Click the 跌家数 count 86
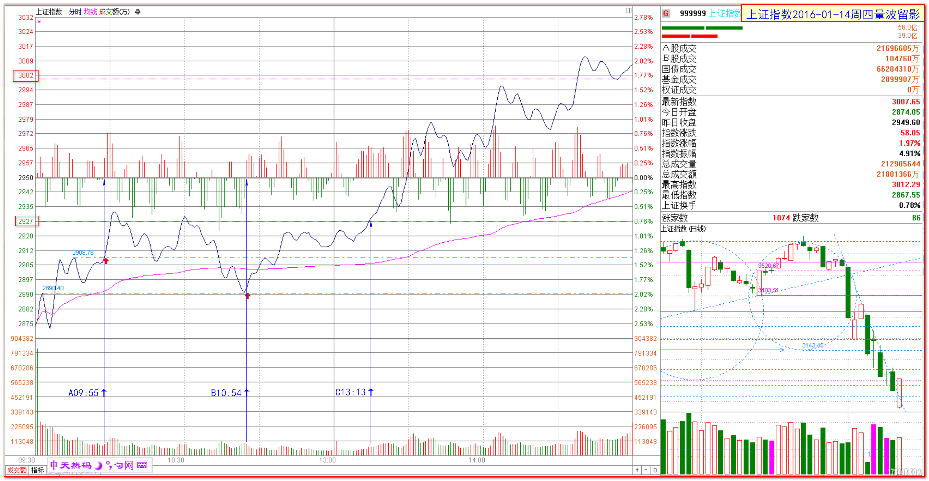This screenshot has height=481, width=929. (x=916, y=218)
